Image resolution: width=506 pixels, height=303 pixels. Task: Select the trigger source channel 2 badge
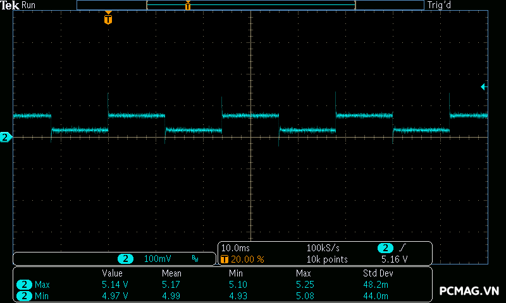pyautogui.click(x=385, y=248)
